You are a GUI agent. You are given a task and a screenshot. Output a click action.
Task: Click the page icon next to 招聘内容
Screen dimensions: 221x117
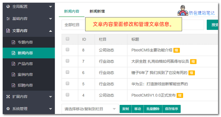coord(13,85)
